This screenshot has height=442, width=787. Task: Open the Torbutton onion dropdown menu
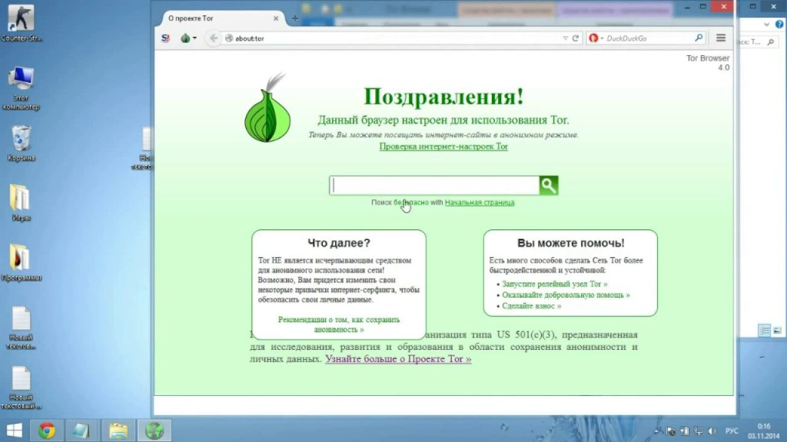point(188,38)
